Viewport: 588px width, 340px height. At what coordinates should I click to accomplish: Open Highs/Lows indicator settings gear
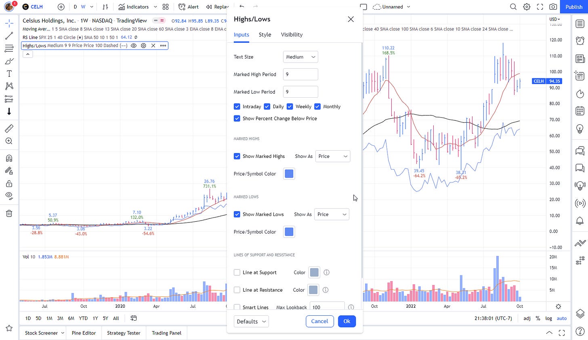[143, 46]
